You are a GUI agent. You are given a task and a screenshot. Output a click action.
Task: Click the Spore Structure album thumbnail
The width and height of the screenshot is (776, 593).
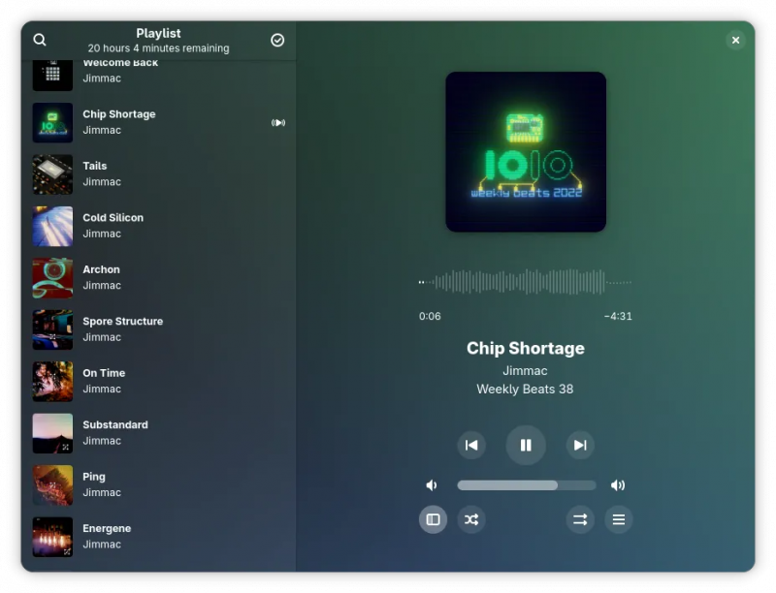(52, 329)
